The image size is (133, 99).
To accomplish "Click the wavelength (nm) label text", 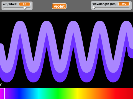I will [104, 4].
